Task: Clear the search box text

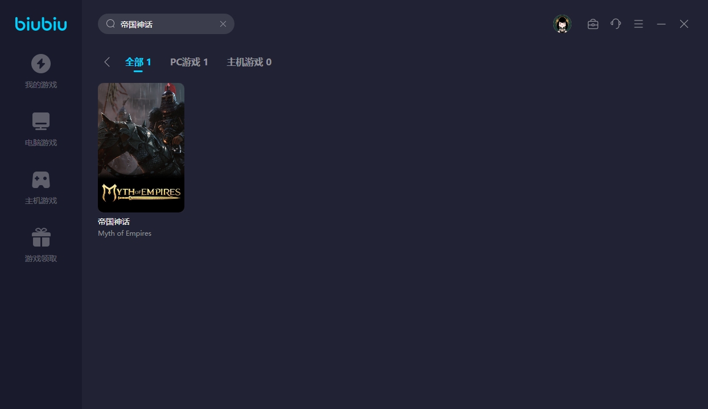Action: coord(223,24)
